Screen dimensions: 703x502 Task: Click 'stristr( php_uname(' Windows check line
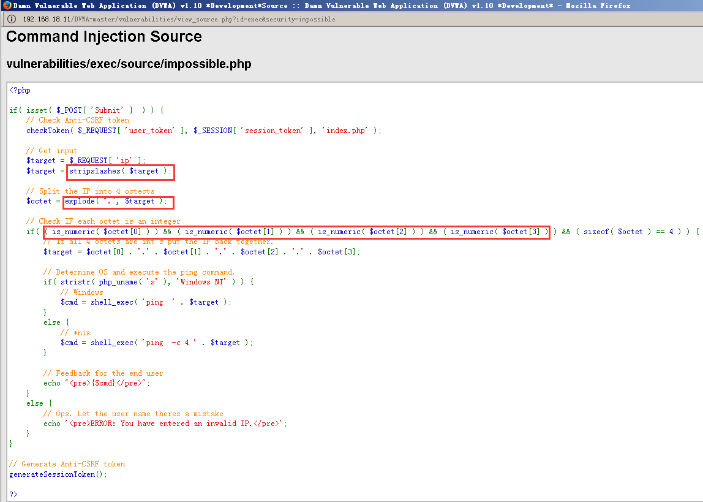(148, 282)
